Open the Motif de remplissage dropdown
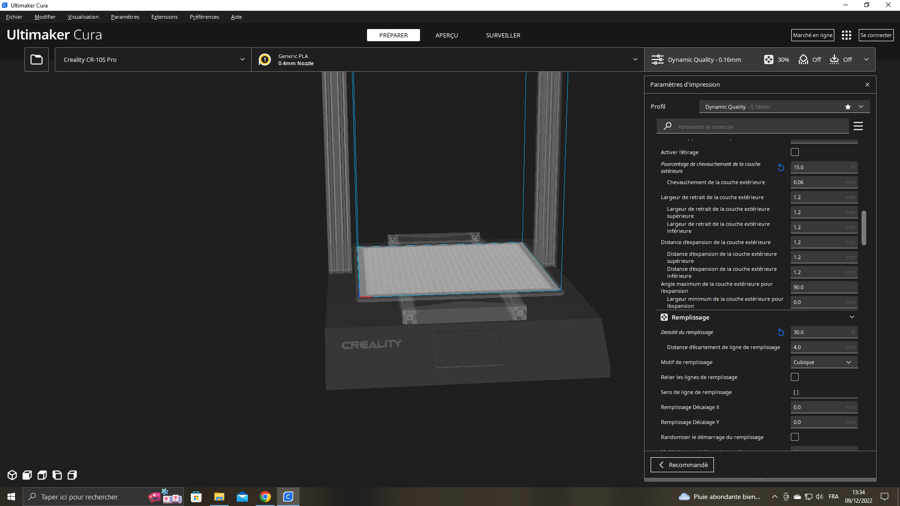900x506 pixels. point(824,362)
